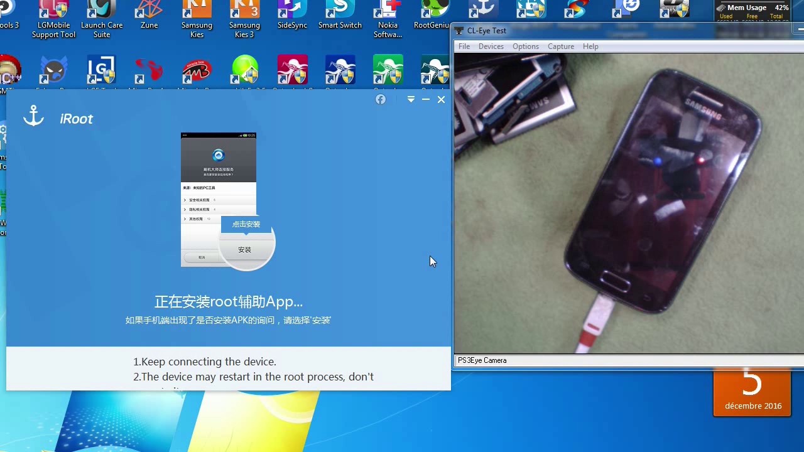Click the phone install illustration in iRoot

click(x=228, y=201)
